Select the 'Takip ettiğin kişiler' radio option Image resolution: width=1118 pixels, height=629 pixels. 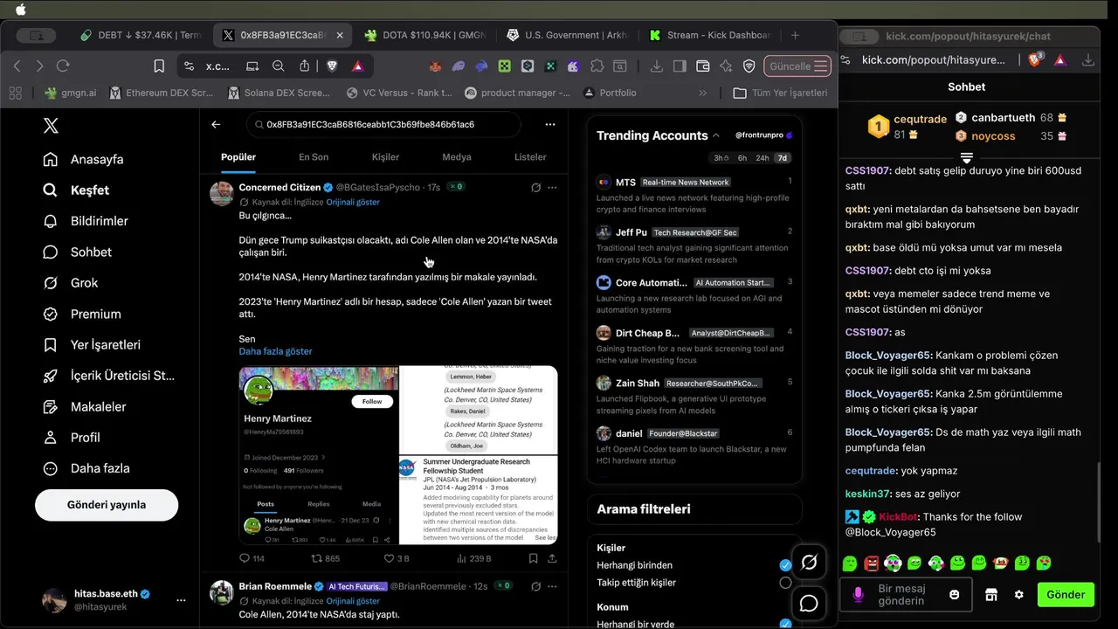pos(785,583)
